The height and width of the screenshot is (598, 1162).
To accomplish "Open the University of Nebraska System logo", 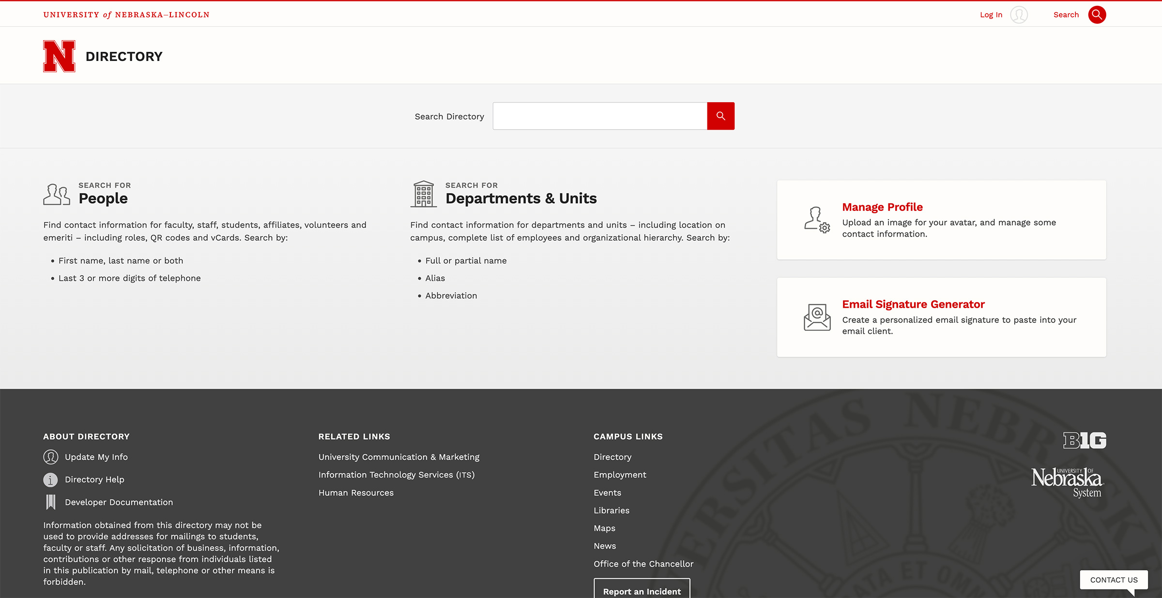I will pos(1067,482).
